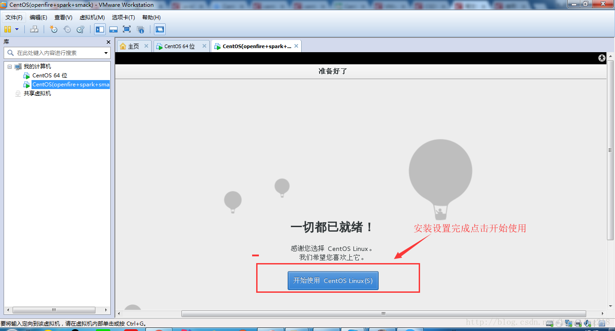615x331 pixels.
Task: Select CentOS 64 位 in the library tree
Action: coord(50,76)
